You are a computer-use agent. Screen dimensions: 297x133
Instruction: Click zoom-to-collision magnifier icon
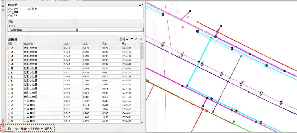pos(122,39)
